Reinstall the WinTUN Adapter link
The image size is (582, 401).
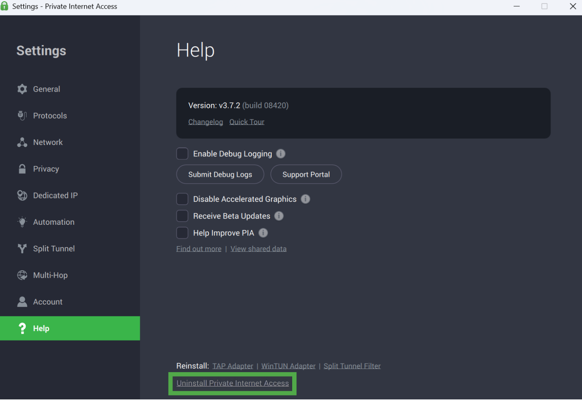click(289, 366)
